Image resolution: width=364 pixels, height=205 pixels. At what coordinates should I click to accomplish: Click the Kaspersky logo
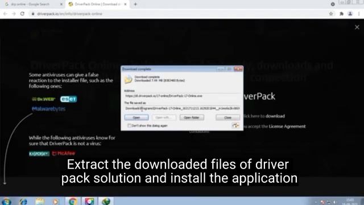pyautogui.click(x=39, y=154)
